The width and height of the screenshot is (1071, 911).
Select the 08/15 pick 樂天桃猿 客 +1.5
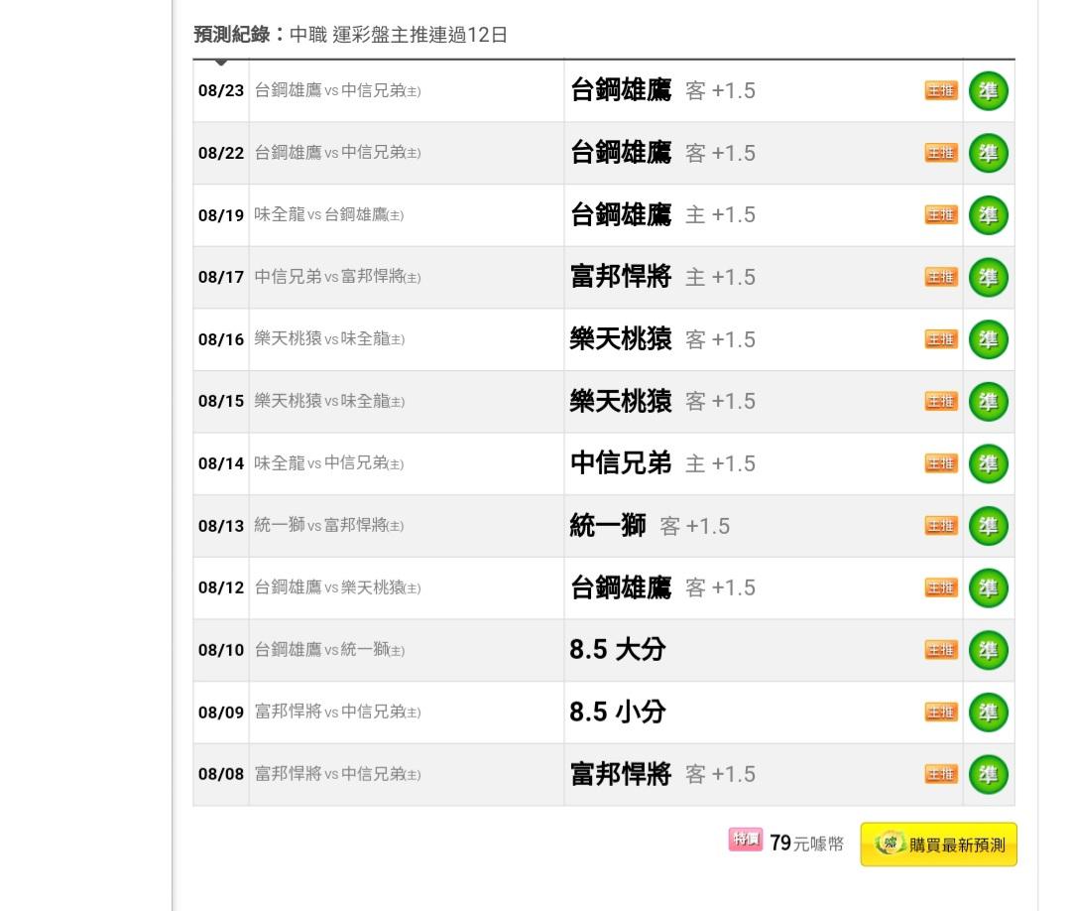tap(662, 401)
